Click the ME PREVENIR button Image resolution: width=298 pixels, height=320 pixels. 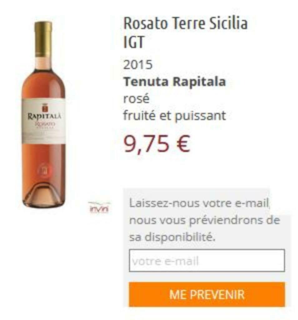207,294
